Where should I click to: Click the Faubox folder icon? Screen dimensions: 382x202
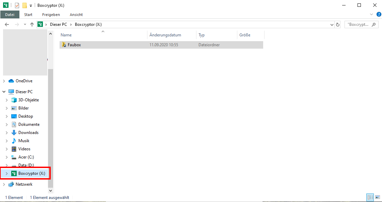64,45
